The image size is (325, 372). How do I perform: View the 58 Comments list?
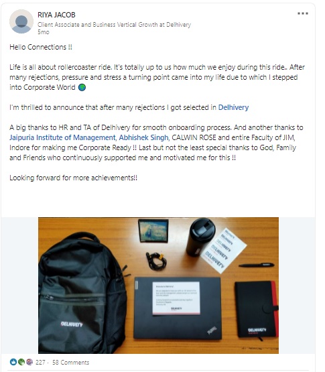(70, 362)
